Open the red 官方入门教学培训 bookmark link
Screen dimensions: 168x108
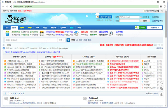click(x=25, y=11)
